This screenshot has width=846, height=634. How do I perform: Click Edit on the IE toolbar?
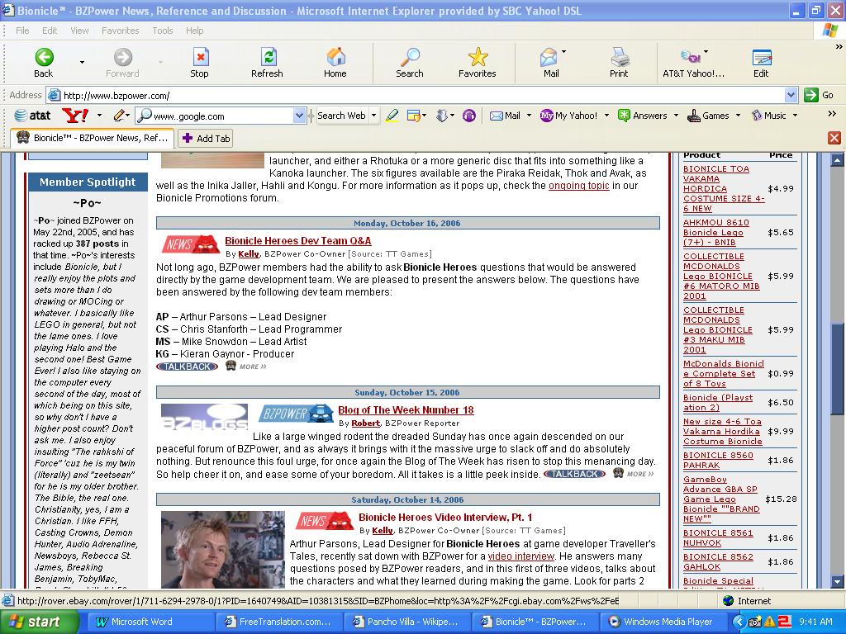point(761,63)
